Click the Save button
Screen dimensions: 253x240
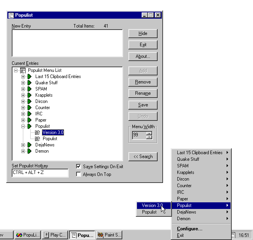pos(143,105)
